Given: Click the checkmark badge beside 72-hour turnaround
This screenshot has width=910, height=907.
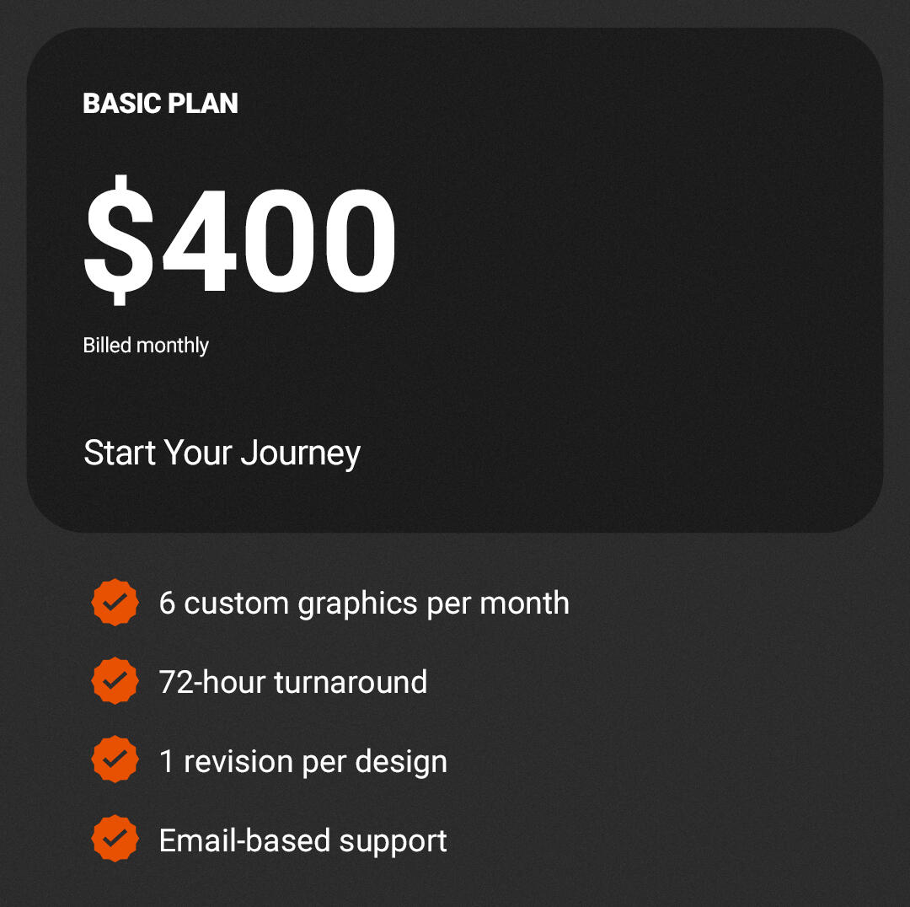Looking at the screenshot, I should point(115,680).
